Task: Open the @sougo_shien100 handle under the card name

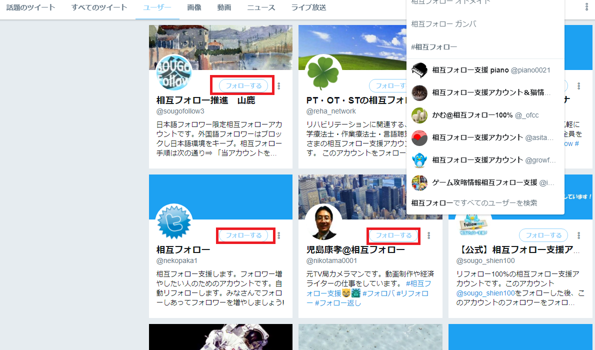Action: pos(485,261)
